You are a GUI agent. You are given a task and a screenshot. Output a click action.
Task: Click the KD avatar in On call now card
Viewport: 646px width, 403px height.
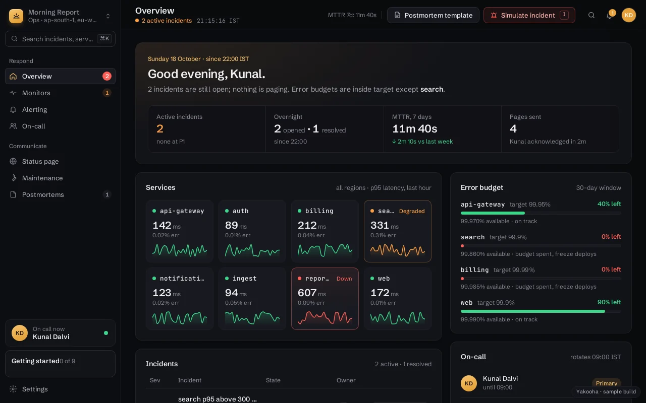tap(20, 333)
